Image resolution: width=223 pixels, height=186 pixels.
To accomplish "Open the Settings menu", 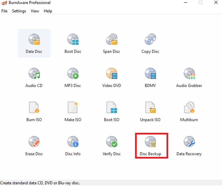I will click(19, 11).
